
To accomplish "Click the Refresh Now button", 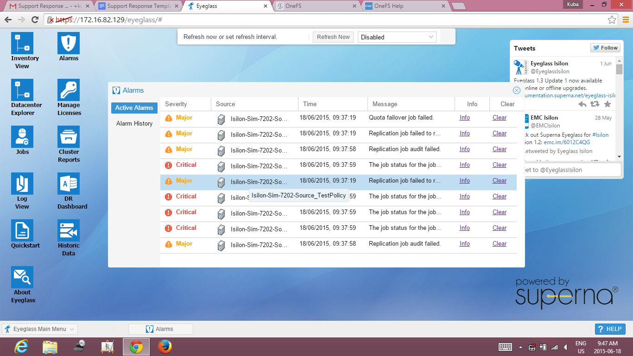I will click(333, 37).
